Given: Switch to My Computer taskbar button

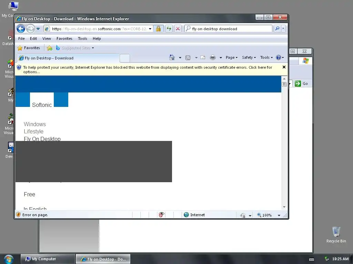Looking at the screenshot, I should tap(48, 259).
